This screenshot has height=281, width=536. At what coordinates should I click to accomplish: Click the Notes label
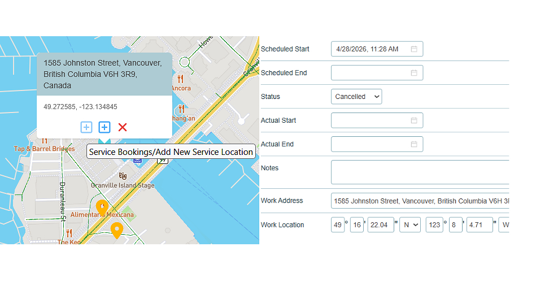point(270,168)
